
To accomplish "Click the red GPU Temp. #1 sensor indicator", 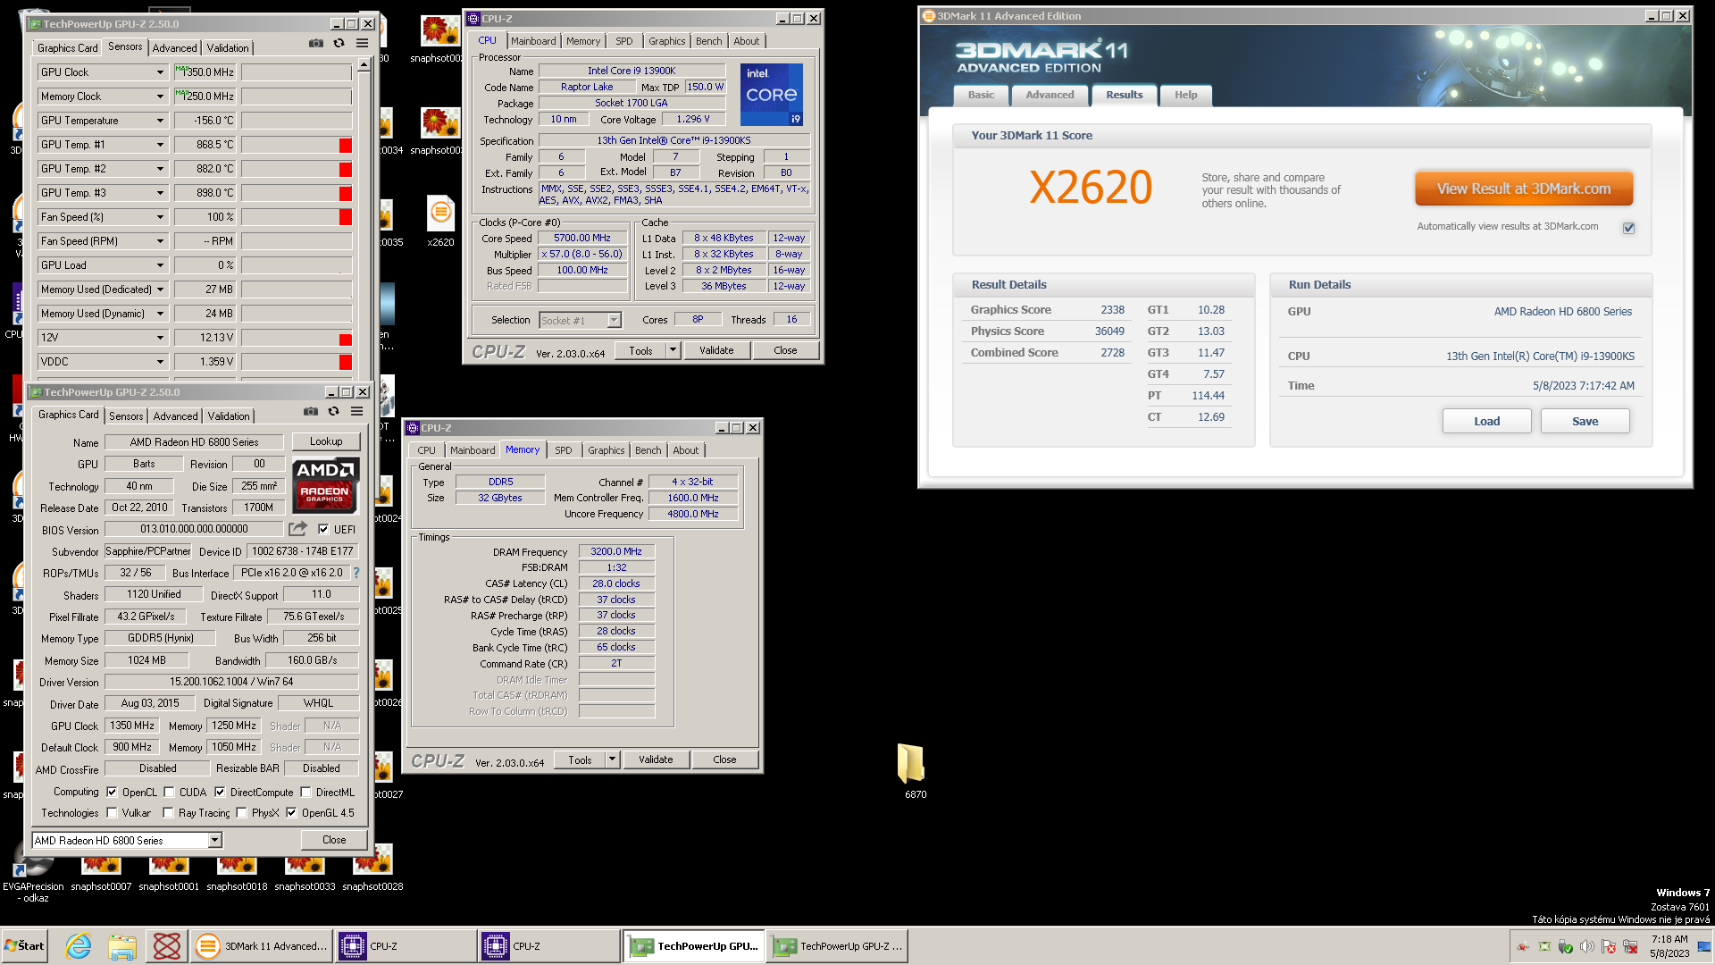I will pyautogui.click(x=345, y=145).
